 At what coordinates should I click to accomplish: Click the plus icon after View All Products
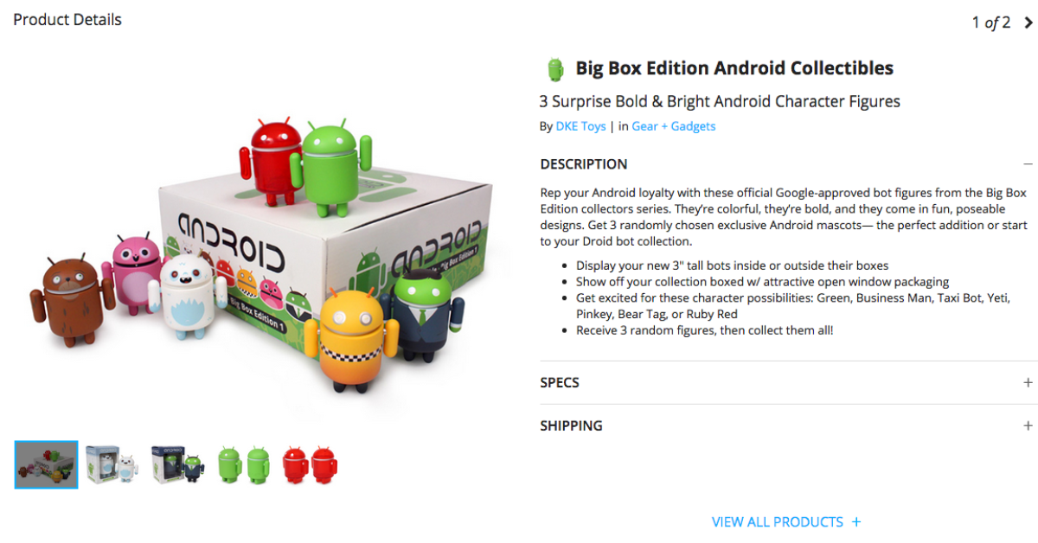tap(856, 521)
